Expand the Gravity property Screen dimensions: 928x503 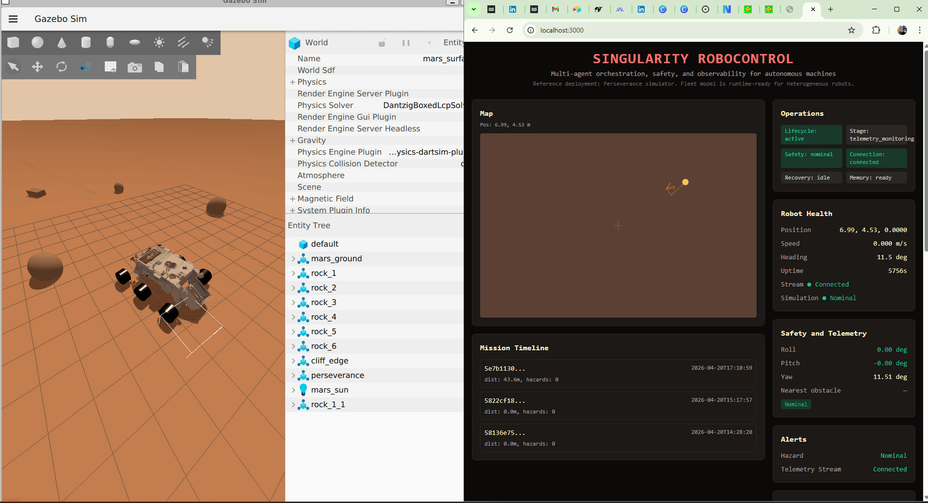point(293,141)
